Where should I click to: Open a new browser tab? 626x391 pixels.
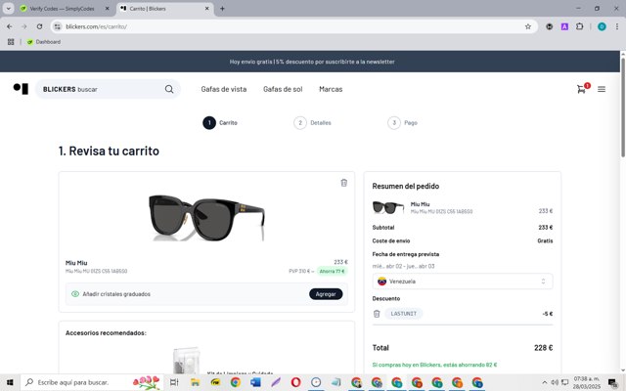[222, 9]
